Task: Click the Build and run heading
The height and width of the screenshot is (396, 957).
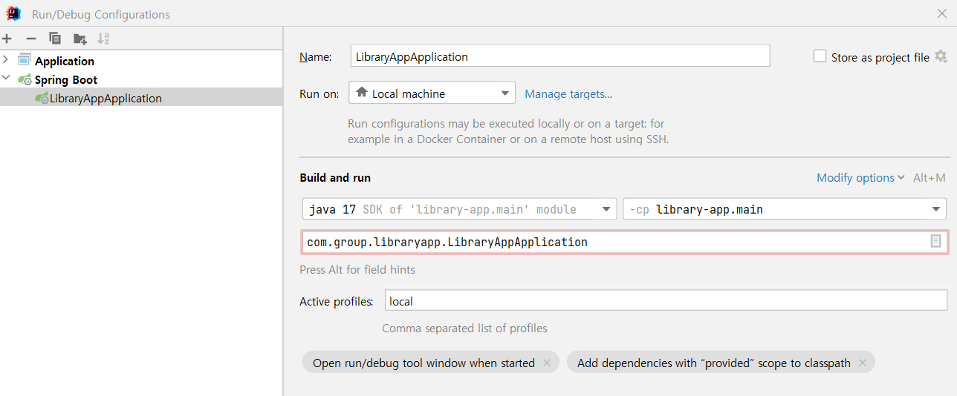Action: [335, 178]
